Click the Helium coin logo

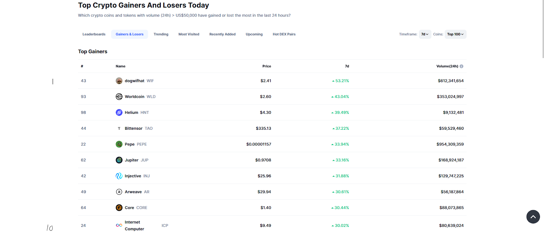119,112
